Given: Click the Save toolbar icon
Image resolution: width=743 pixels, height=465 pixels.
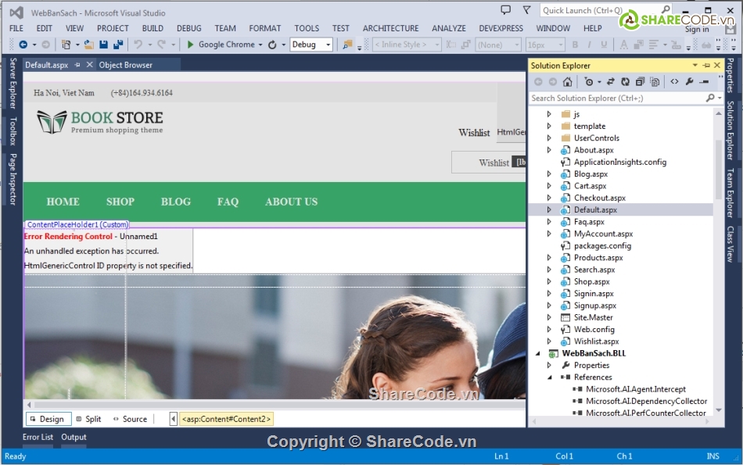Looking at the screenshot, I should coord(103,45).
